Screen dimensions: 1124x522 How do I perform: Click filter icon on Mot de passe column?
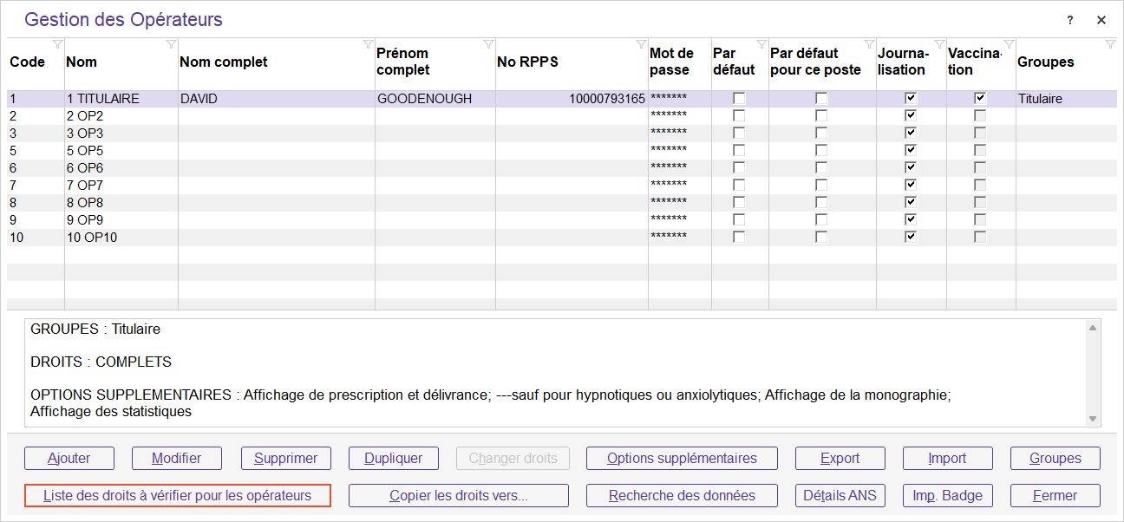(704, 44)
